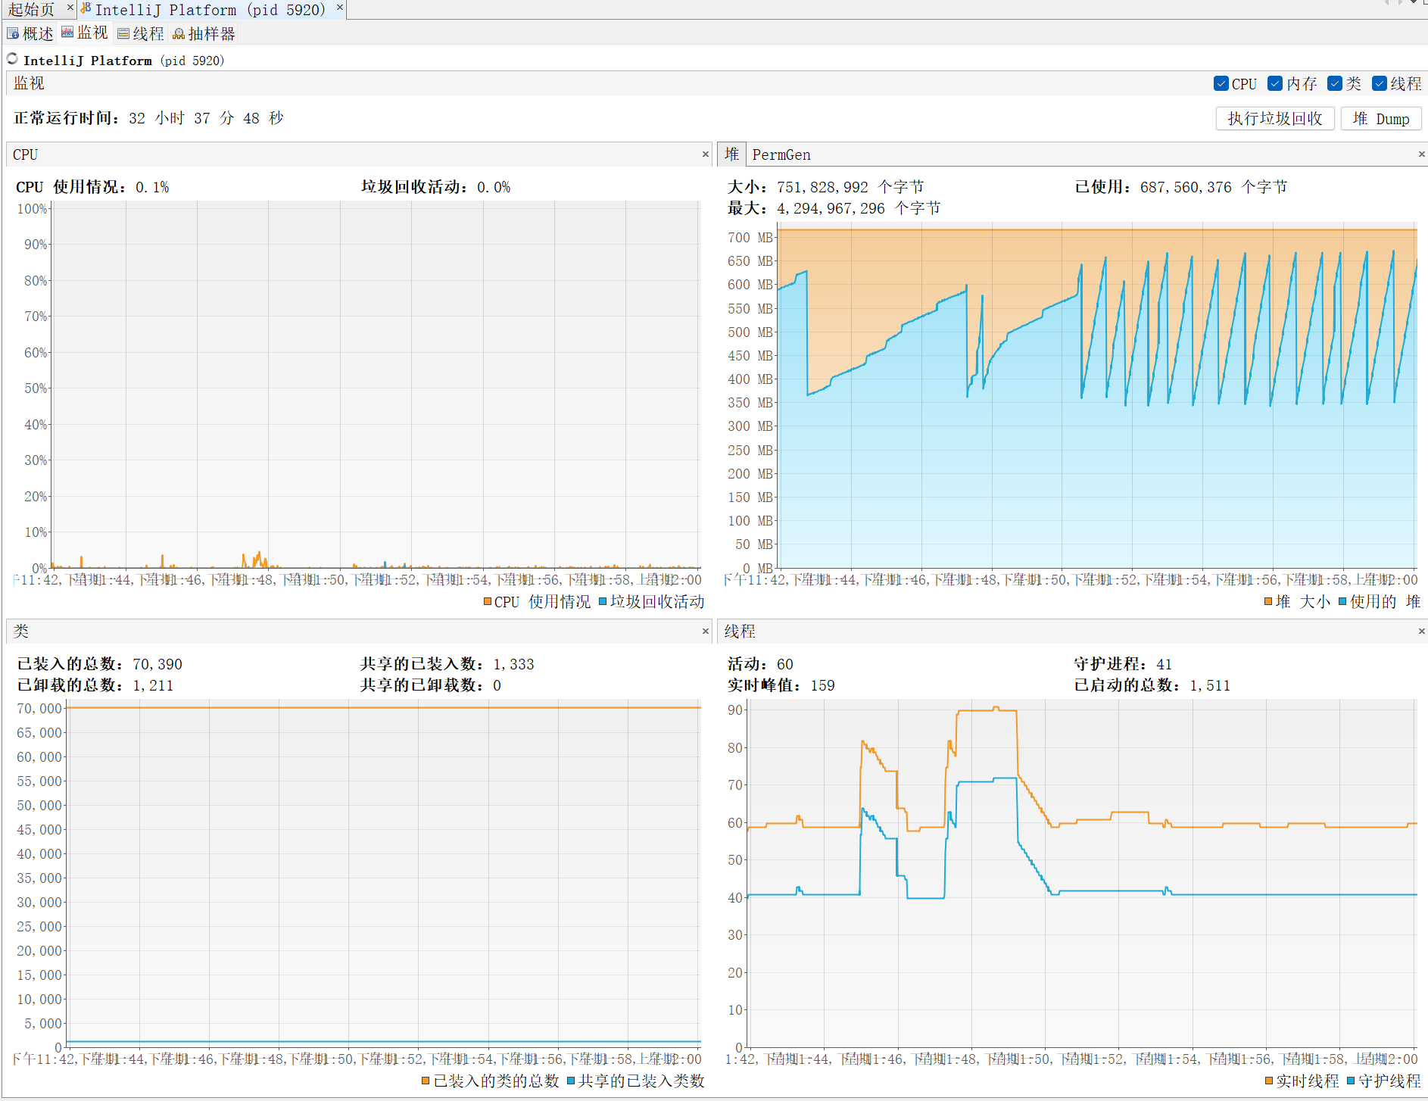Close the CPU chart panel
Image resolution: width=1428 pixels, height=1101 pixels.
[706, 154]
